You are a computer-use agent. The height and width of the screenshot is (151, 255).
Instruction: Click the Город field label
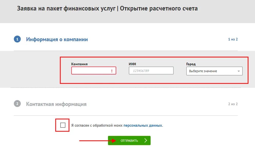tap(191, 64)
